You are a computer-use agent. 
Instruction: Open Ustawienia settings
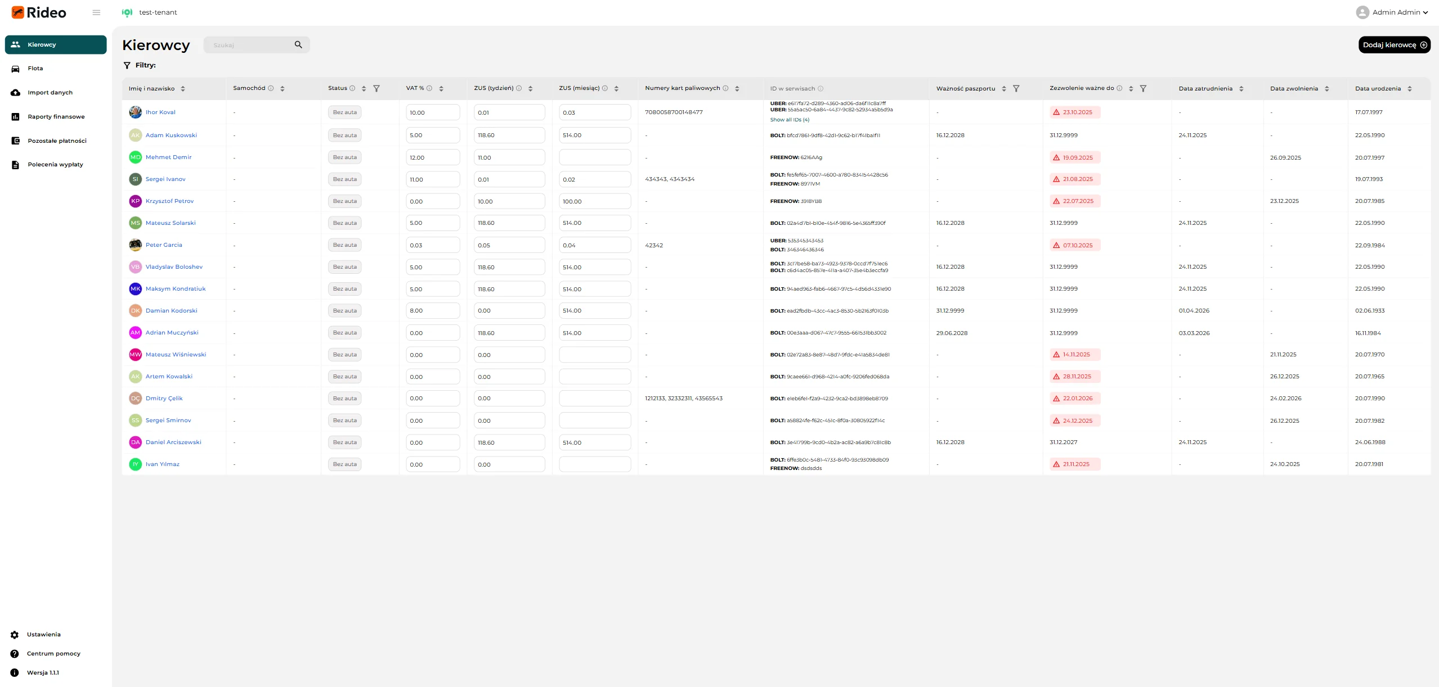[36, 635]
